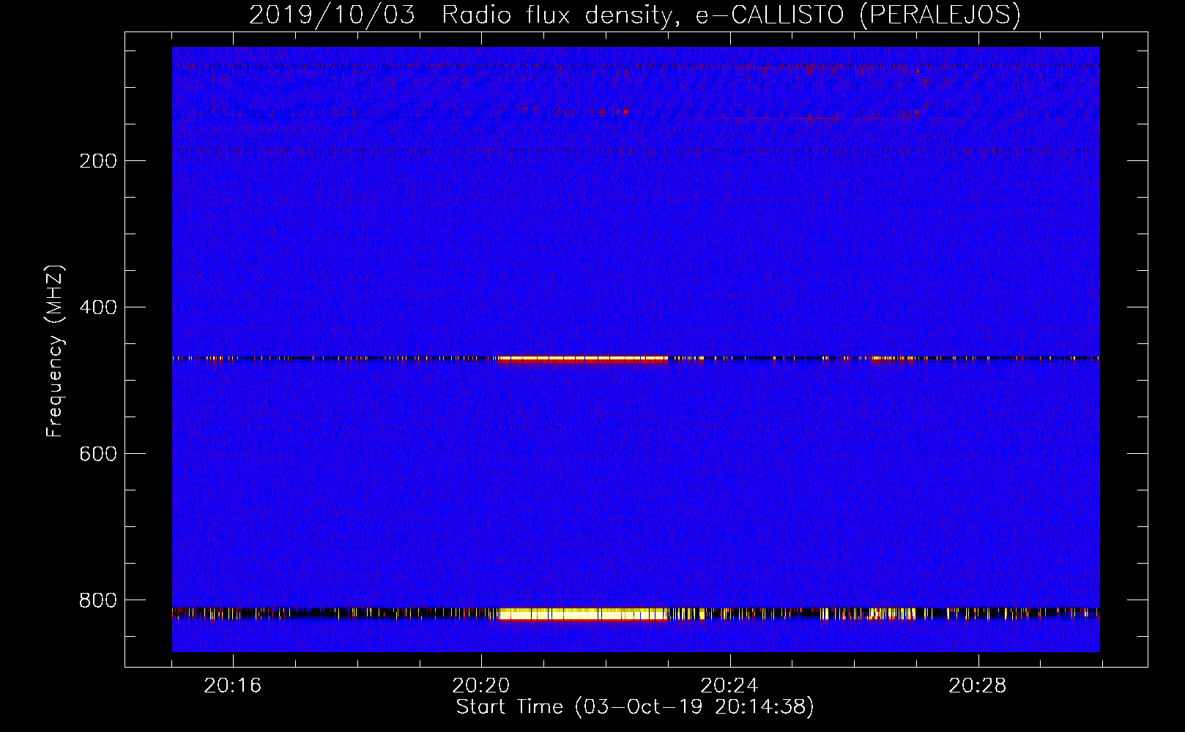Click the 'Start Time (03-Oct-19 20:14:38)' axis label
Viewport: 1185px width, 732px height.
pyautogui.click(x=635, y=707)
